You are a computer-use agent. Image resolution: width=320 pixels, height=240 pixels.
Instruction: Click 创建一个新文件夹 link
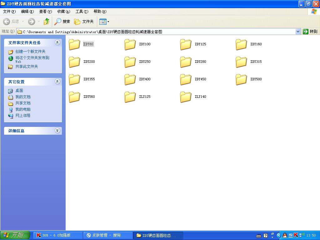(30, 52)
